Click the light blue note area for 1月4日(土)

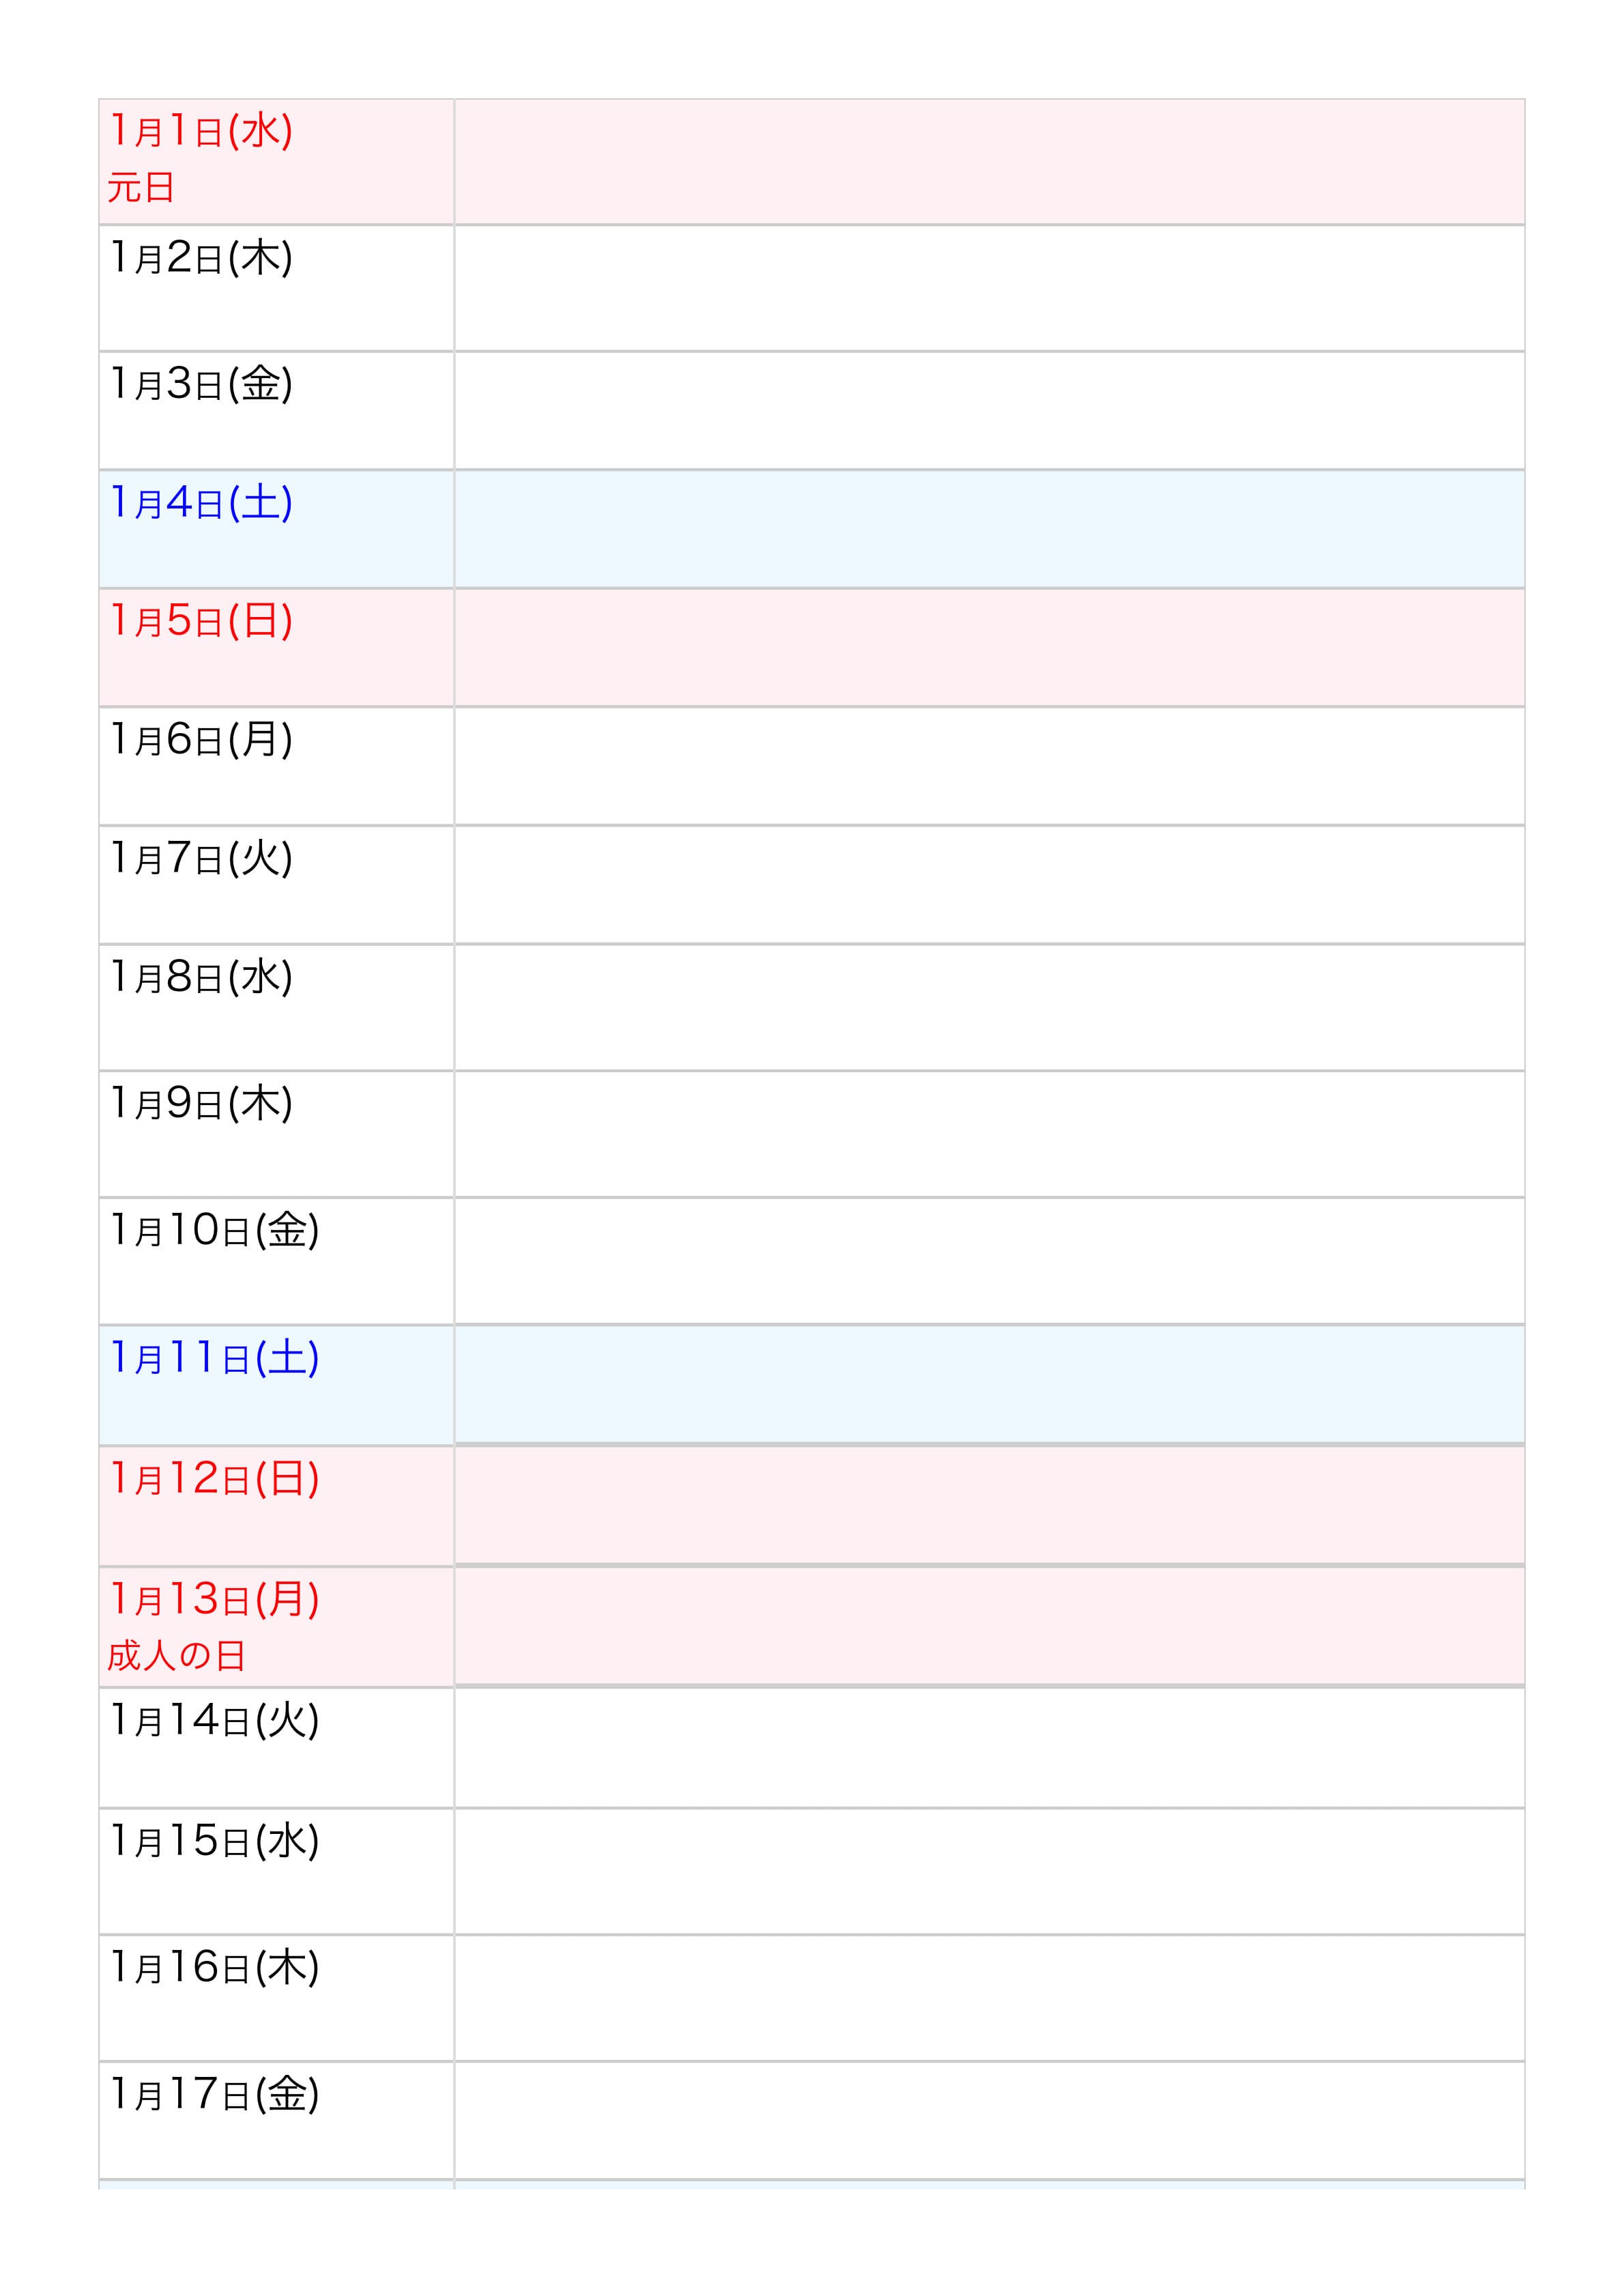pyautogui.click(x=989, y=529)
